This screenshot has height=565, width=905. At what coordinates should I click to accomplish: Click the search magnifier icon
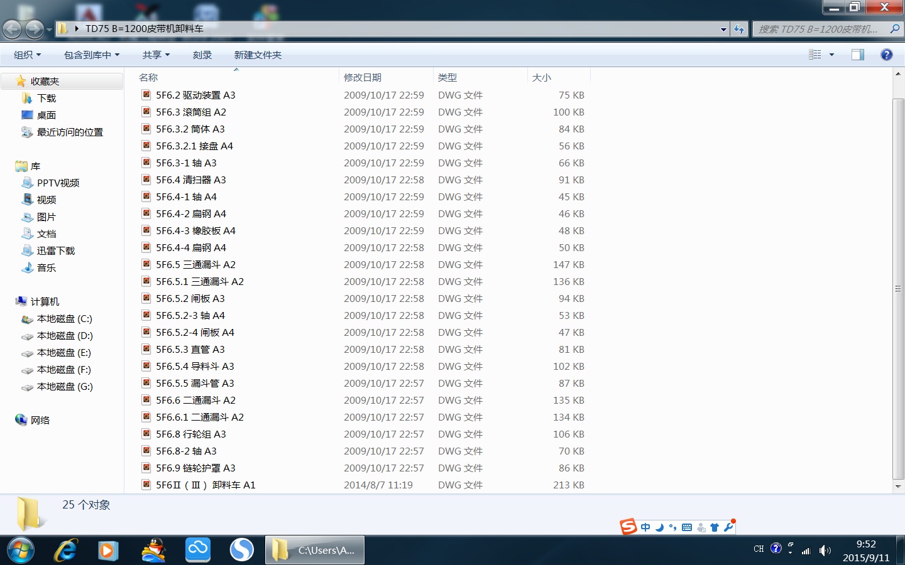[x=895, y=29]
